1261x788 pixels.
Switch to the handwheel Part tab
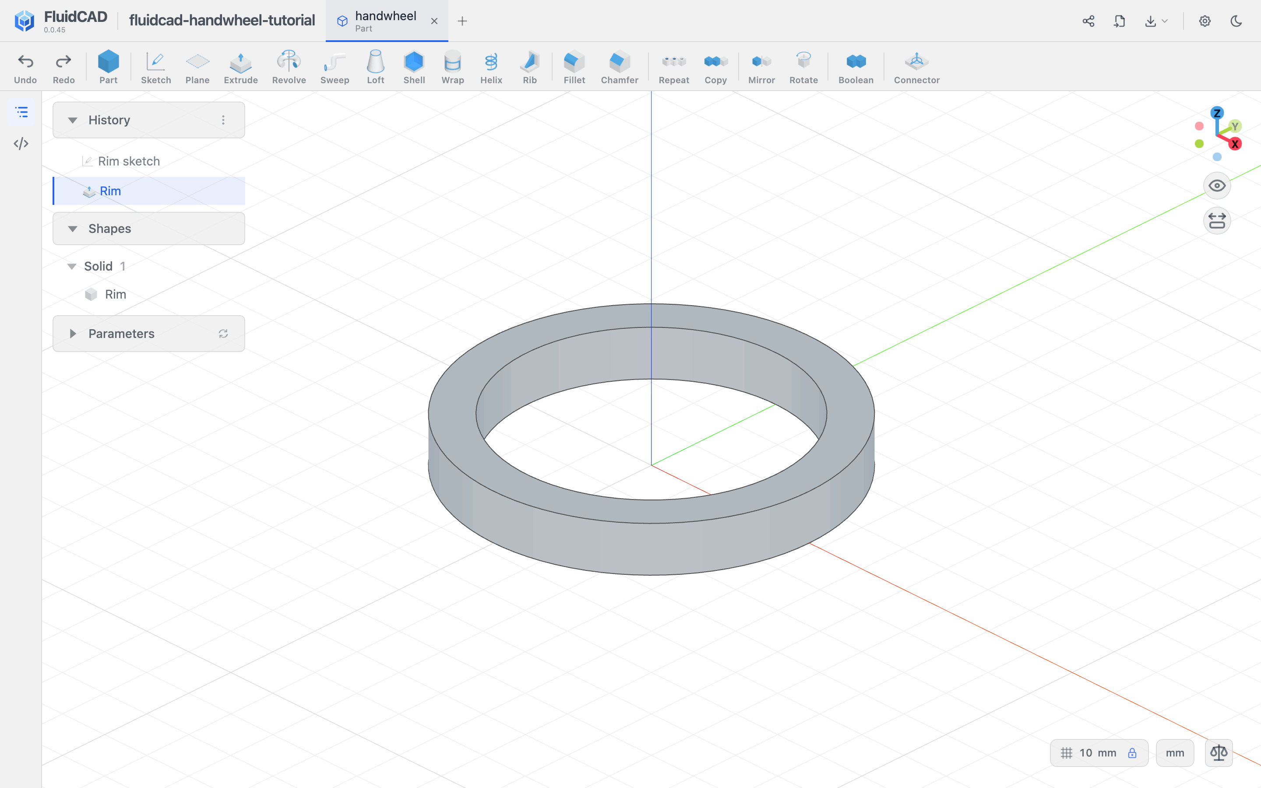[x=386, y=21]
